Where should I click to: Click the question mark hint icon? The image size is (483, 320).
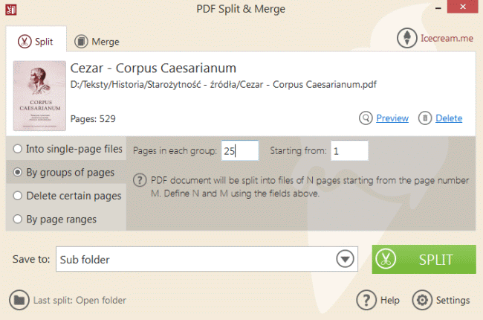(140, 180)
